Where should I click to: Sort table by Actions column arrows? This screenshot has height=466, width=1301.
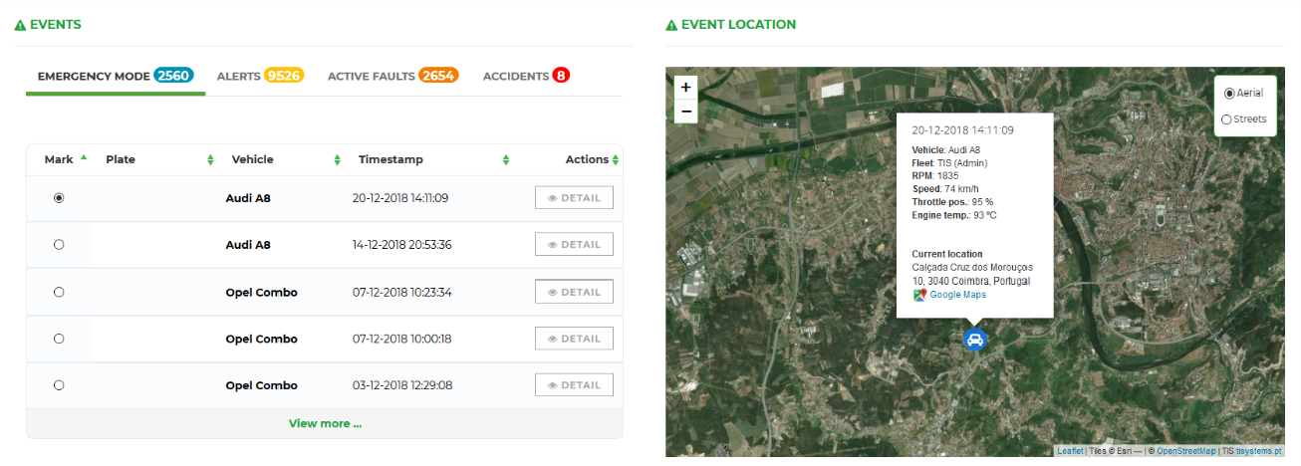pos(616,160)
